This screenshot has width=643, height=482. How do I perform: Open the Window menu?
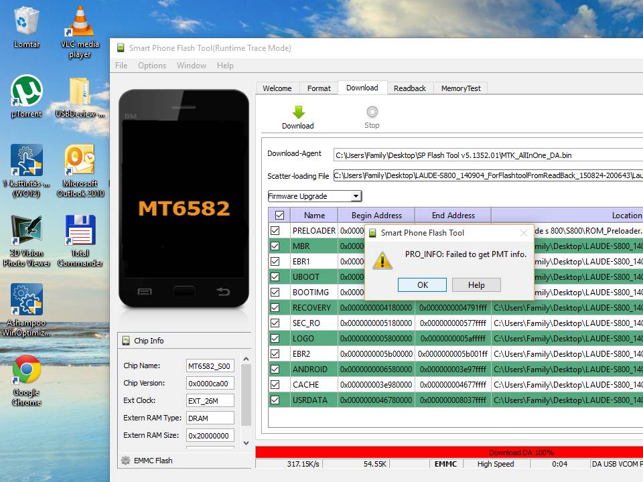coord(192,66)
